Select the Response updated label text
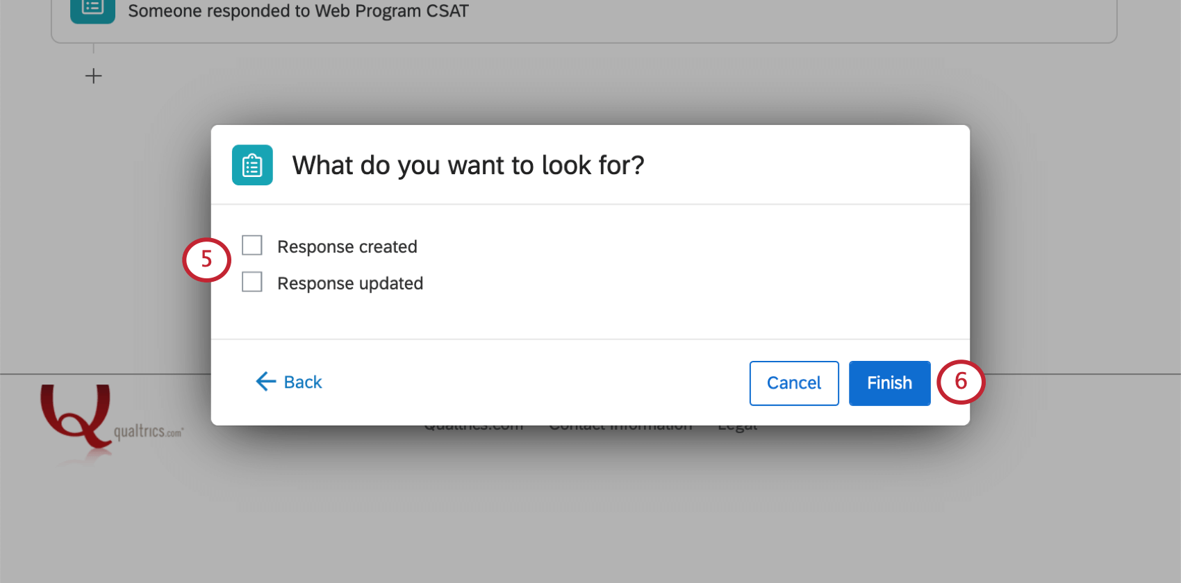Viewport: 1181px width, 583px height. click(350, 283)
